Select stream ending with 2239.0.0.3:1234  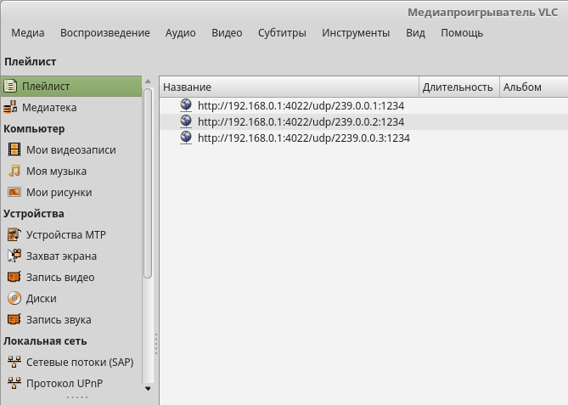[x=303, y=138]
